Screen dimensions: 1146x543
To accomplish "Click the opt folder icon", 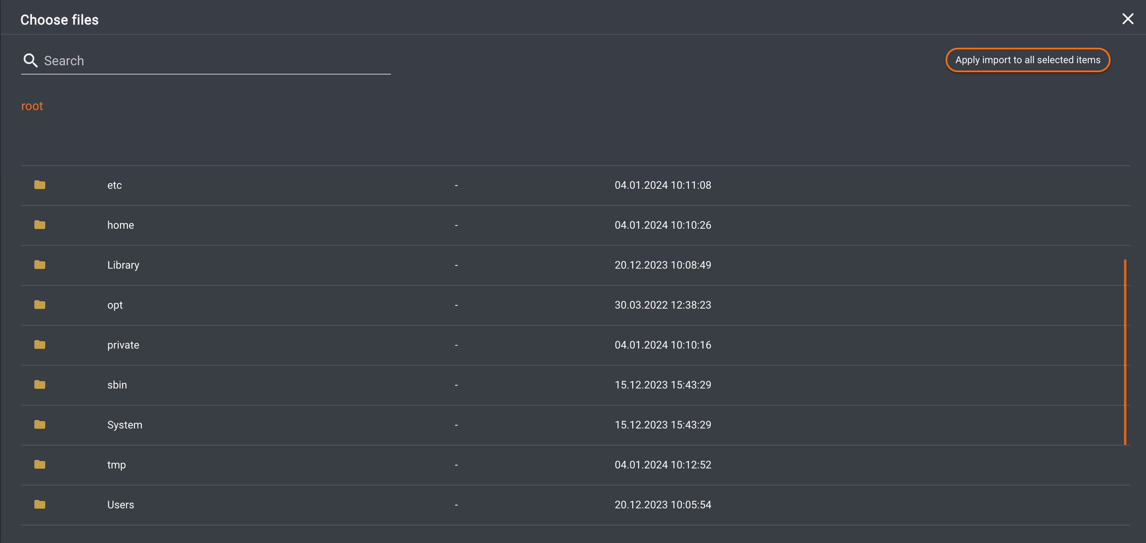I will [40, 305].
